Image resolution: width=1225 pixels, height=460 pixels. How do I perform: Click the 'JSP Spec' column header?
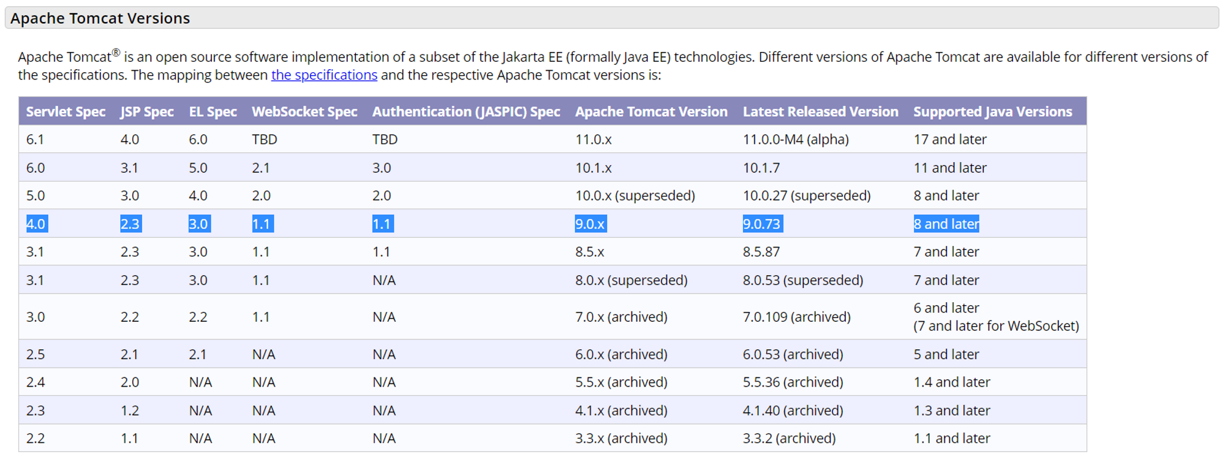pos(147,112)
